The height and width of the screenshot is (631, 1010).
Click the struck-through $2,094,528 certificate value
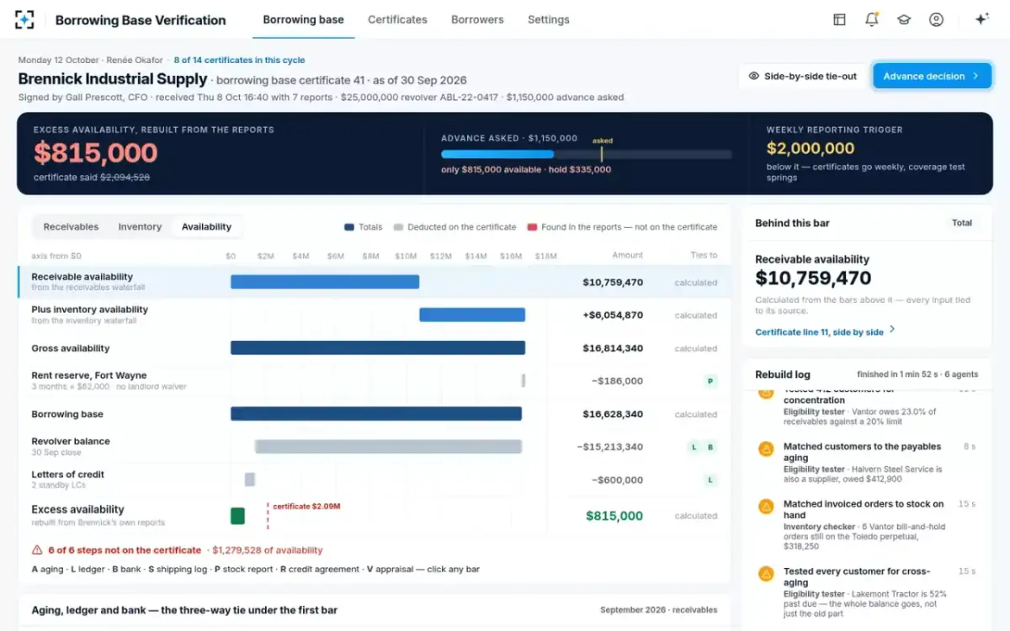(x=125, y=178)
